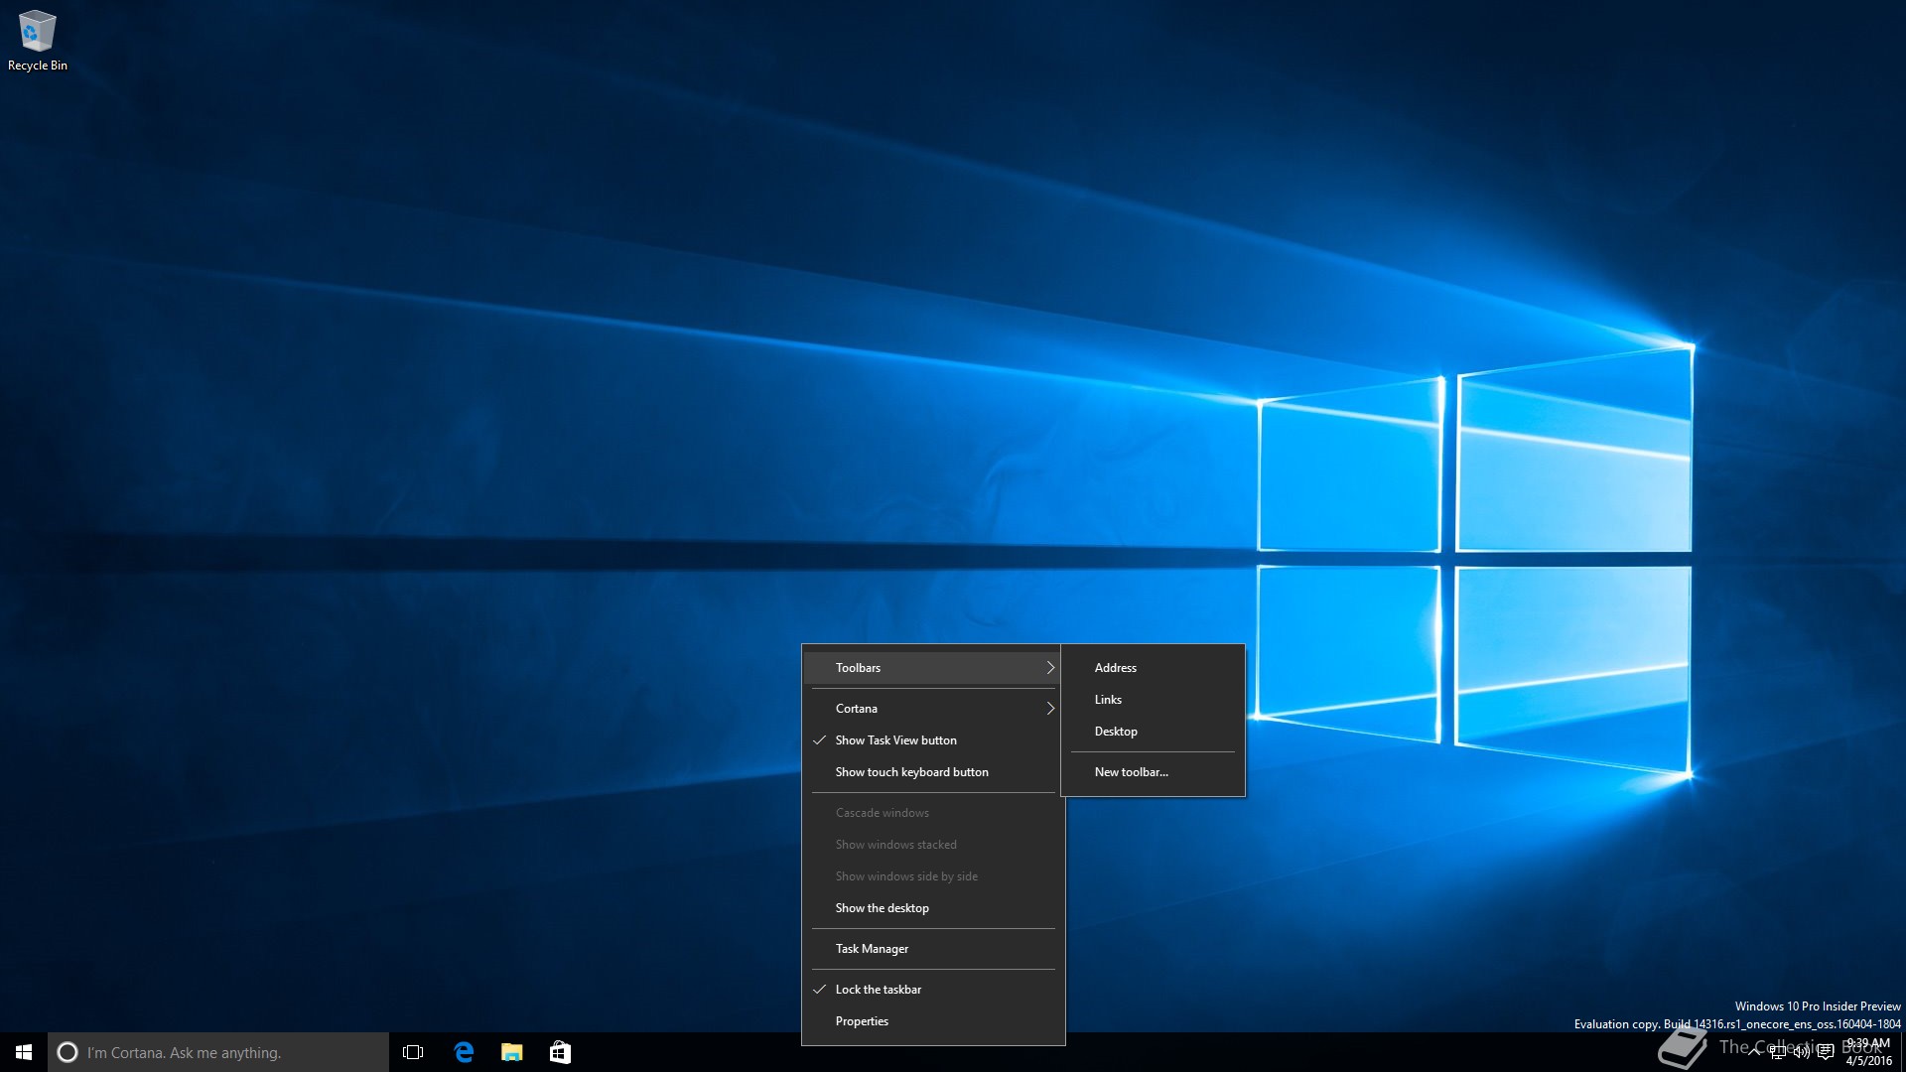Open Task View from the taskbar
The width and height of the screenshot is (1906, 1072).
tap(413, 1052)
